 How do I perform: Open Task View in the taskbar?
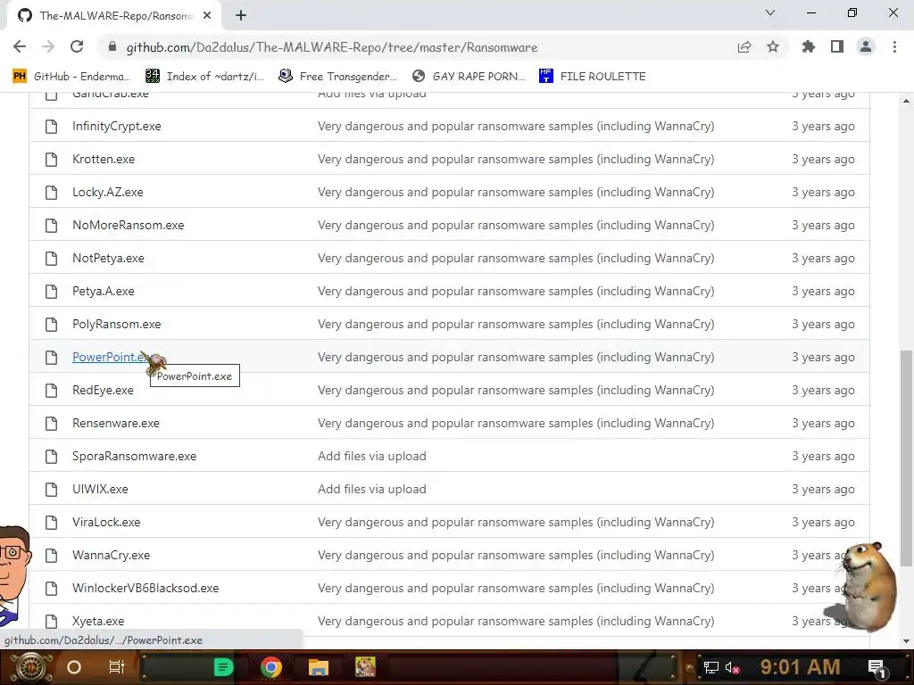pyautogui.click(x=117, y=667)
